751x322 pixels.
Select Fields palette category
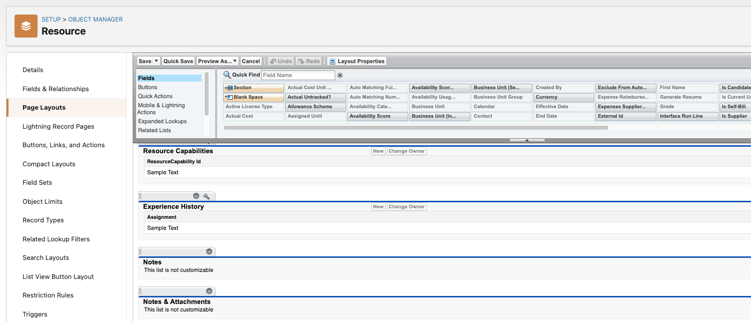(169, 78)
